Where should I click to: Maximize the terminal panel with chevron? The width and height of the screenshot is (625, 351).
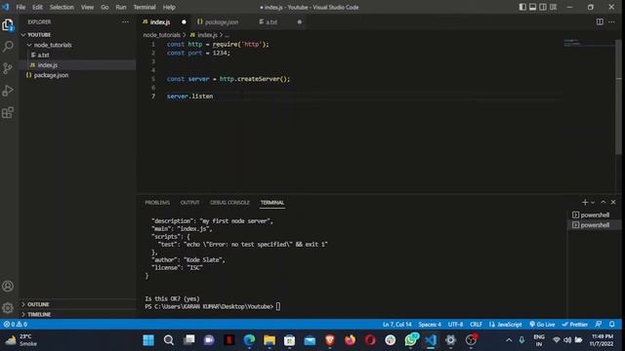pos(604,202)
